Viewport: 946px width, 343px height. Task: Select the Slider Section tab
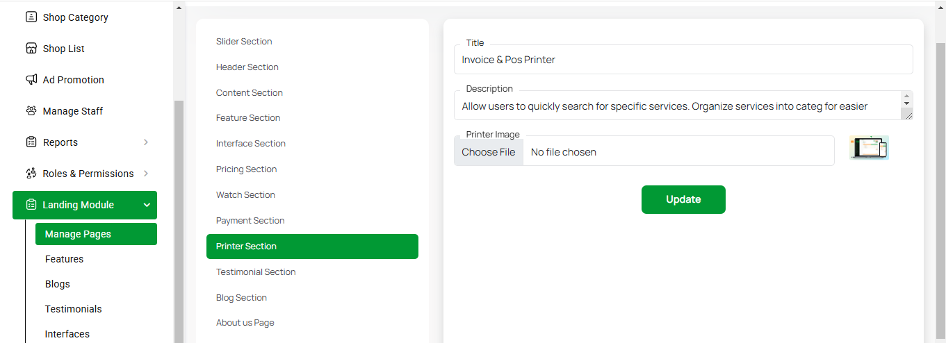point(244,42)
